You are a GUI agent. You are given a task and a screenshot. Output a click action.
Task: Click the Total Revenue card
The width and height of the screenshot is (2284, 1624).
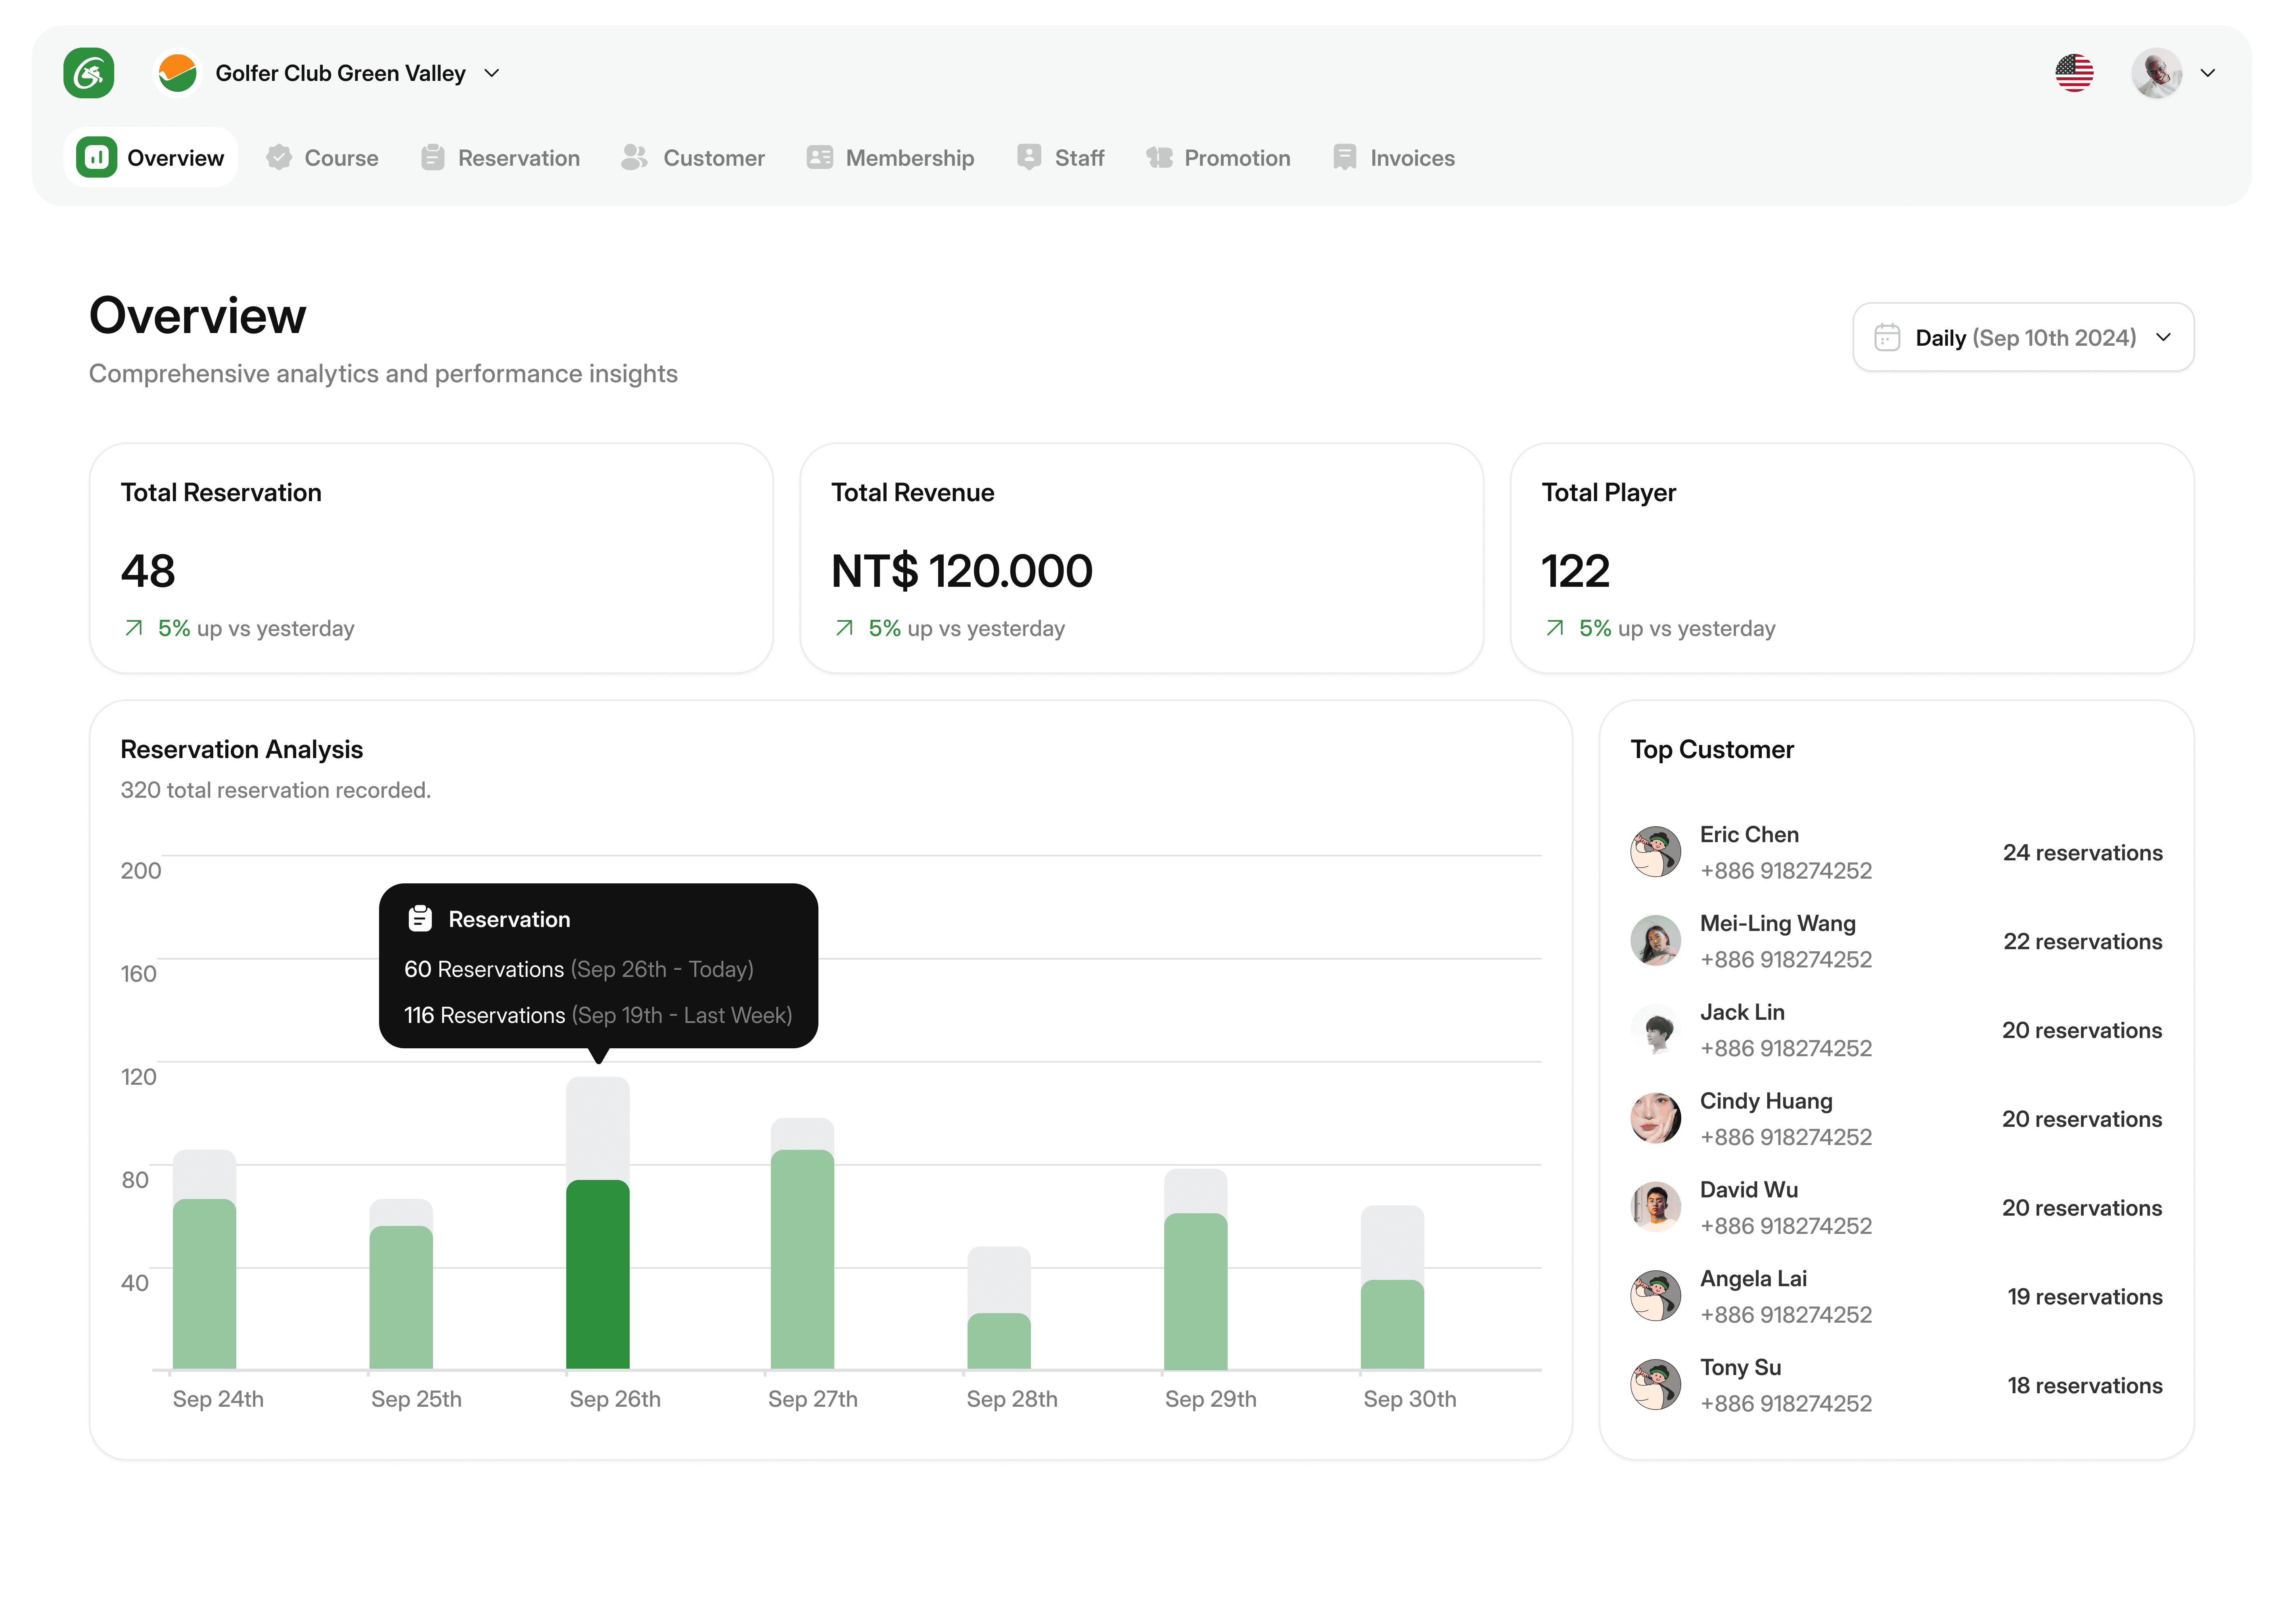click(x=1141, y=558)
